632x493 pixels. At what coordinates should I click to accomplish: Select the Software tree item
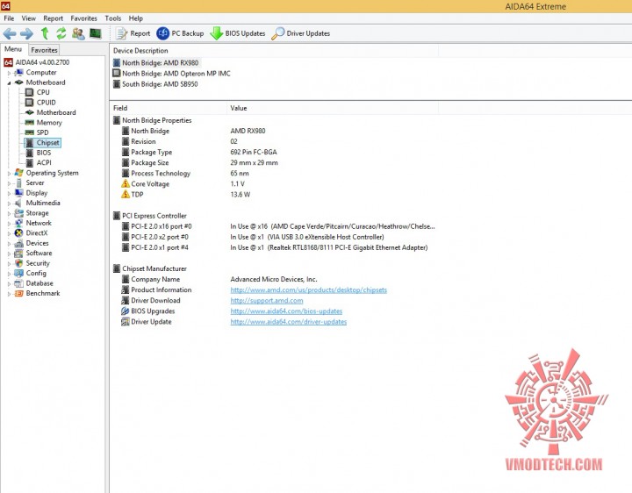[39, 253]
